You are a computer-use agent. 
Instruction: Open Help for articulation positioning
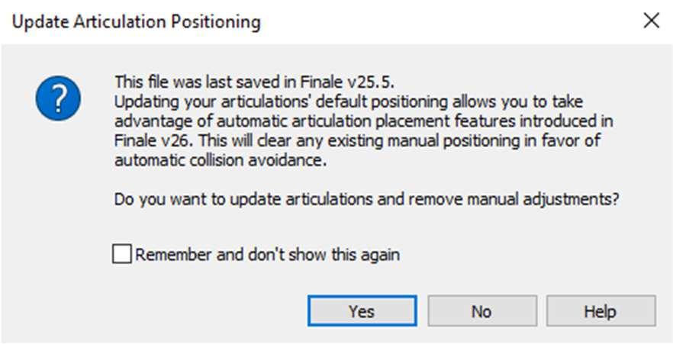601,311
